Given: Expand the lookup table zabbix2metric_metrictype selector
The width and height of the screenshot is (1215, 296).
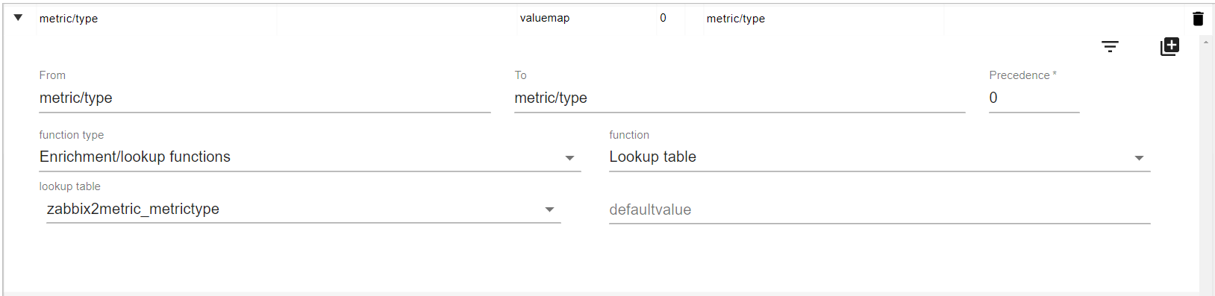Looking at the screenshot, I should (303, 210).
